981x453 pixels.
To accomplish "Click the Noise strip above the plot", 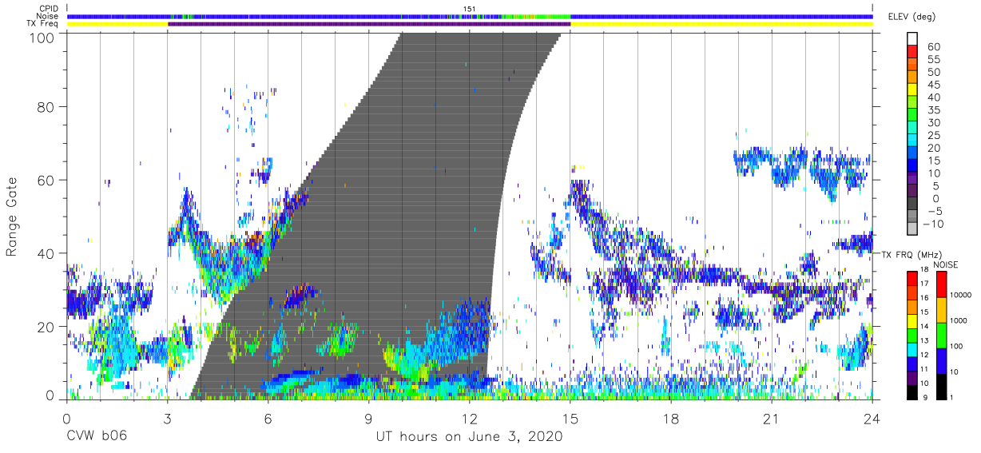I will pos(470,16).
